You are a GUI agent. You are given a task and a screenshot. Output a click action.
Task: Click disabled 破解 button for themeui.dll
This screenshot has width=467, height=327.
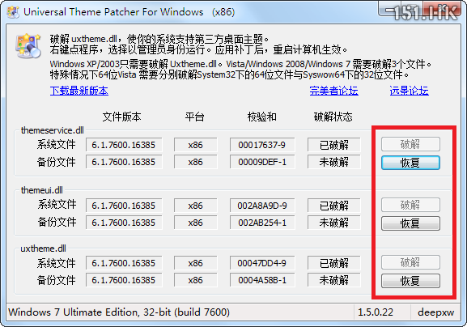[x=410, y=205]
